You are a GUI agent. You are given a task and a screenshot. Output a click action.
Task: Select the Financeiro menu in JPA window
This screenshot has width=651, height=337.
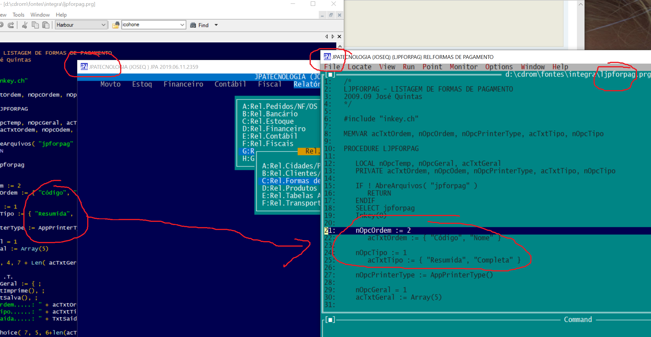(183, 84)
